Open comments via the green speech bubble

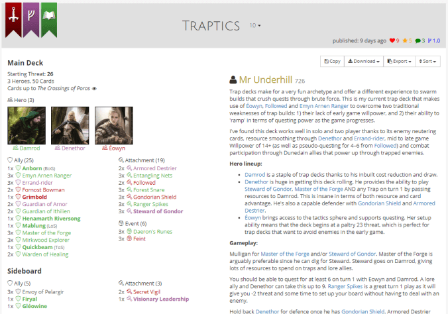click(x=418, y=41)
